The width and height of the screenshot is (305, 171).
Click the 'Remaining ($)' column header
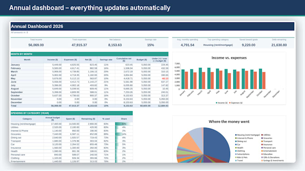[88, 119]
